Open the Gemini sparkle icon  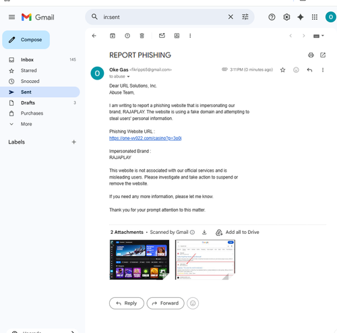[x=301, y=17]
